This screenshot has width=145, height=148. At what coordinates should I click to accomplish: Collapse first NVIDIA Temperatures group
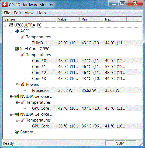pyautogui.click(x=17, y=103)
